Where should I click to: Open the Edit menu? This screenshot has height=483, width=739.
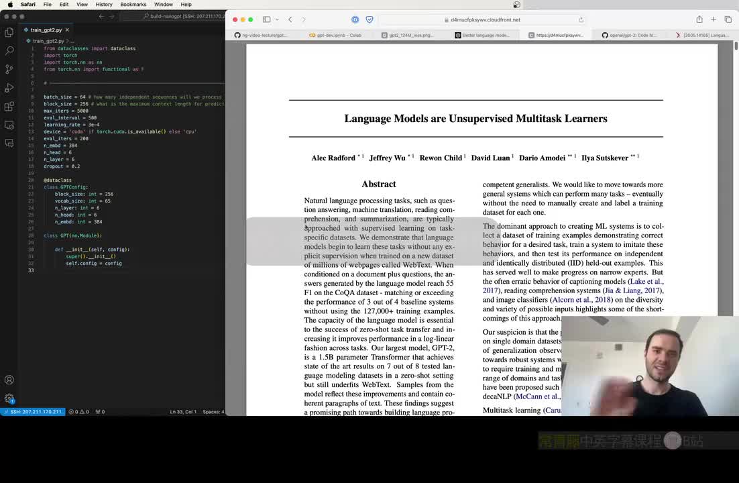point(64,4)
